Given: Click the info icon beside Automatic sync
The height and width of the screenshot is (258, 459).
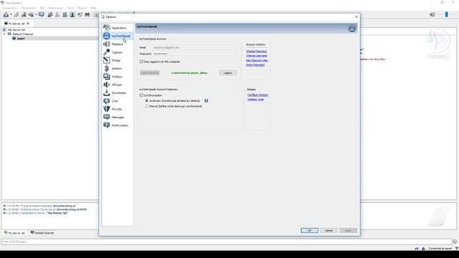Looking at the screenshot, I should [206, 100].
